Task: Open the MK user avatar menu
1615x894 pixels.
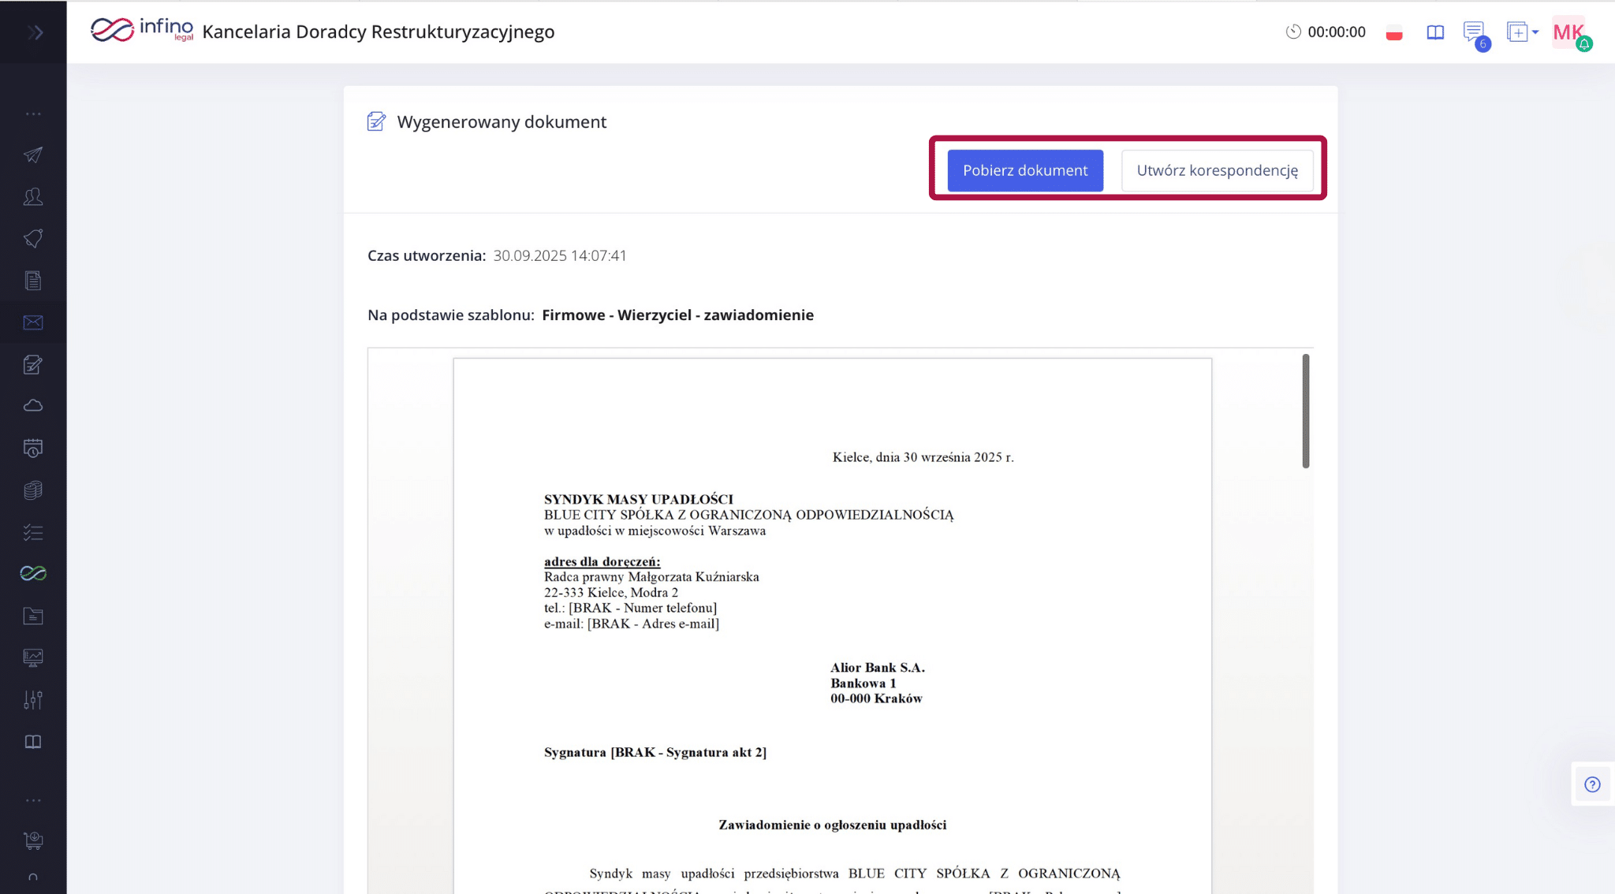Action: click(x=1568, y=32)
